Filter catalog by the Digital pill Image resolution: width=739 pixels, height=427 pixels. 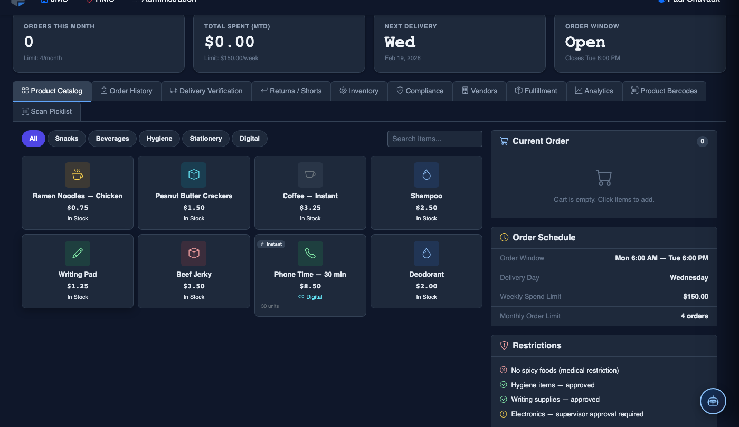pos(250,139)
